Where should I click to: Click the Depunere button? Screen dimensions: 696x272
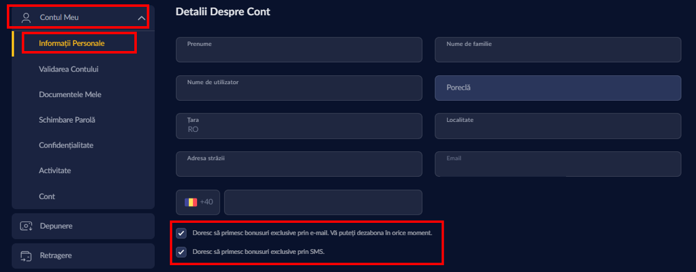click(x=83, y=226)
